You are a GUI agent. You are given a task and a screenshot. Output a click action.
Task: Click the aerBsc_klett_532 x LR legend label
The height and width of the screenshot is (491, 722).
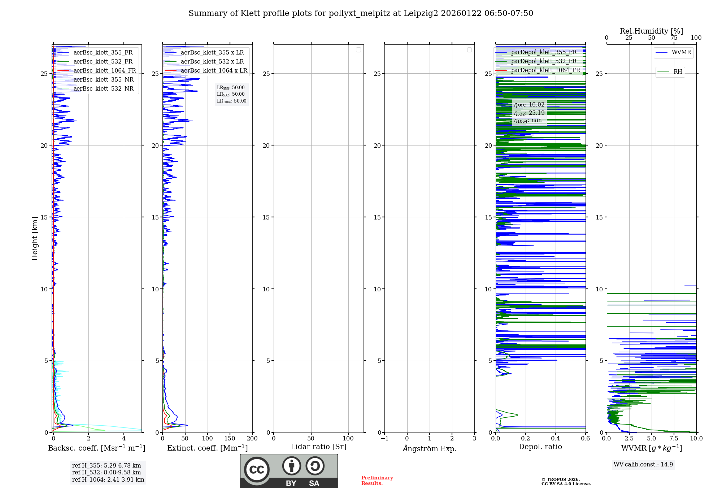click(x=212, y=61)
